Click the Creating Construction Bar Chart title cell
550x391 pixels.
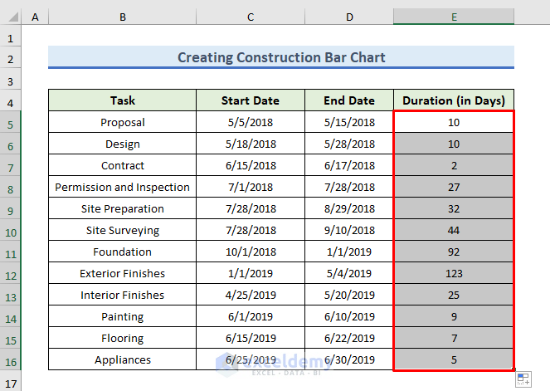tap(281, 57)
